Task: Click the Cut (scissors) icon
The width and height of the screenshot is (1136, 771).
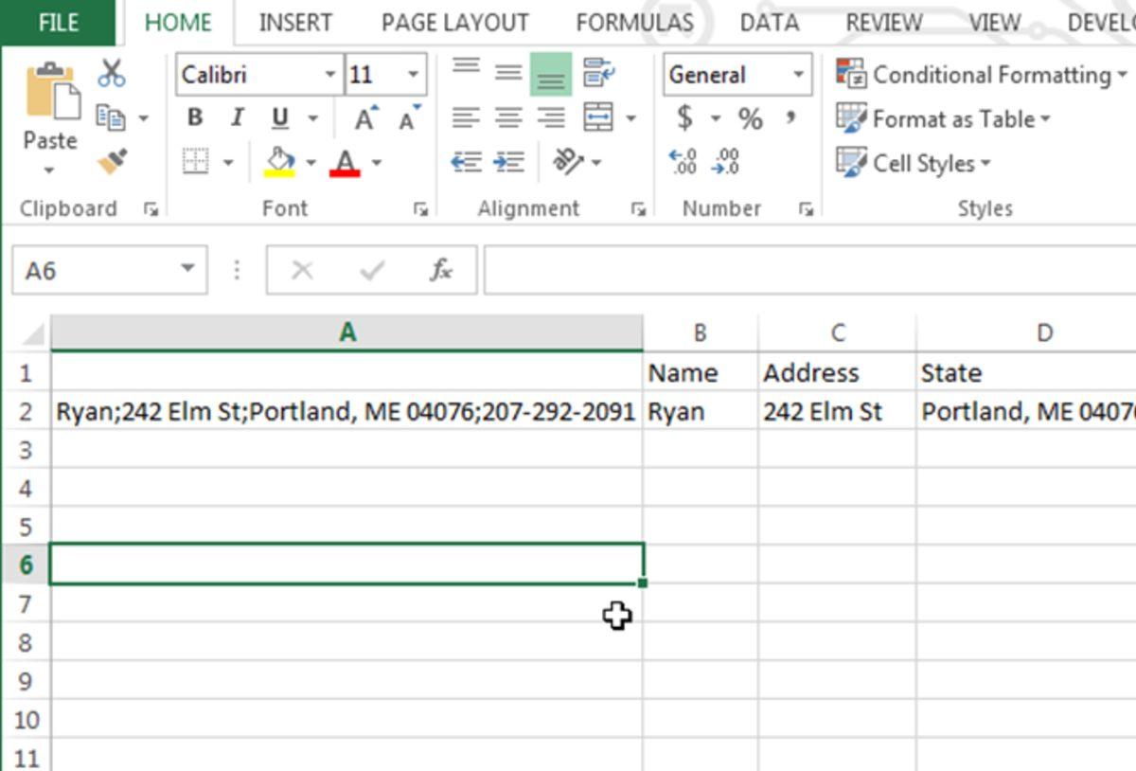Action: 111,70
